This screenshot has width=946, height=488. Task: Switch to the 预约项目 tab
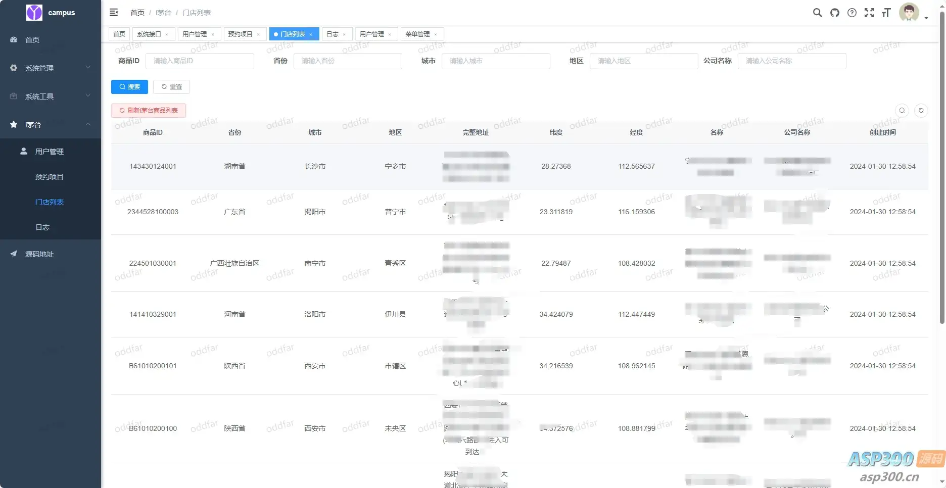(x=240, y=34)
